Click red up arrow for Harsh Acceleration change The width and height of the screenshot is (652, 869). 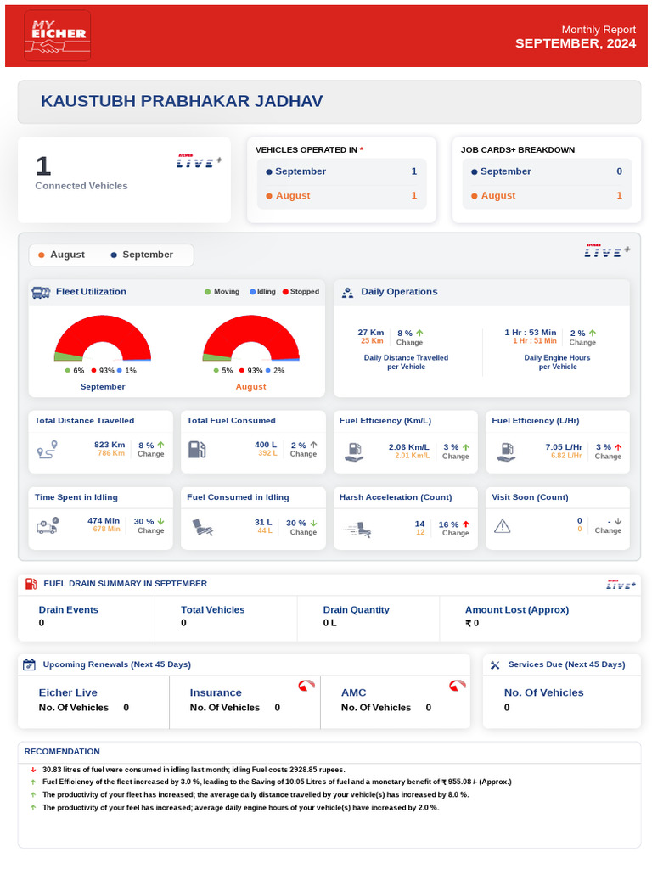point(466,524)
